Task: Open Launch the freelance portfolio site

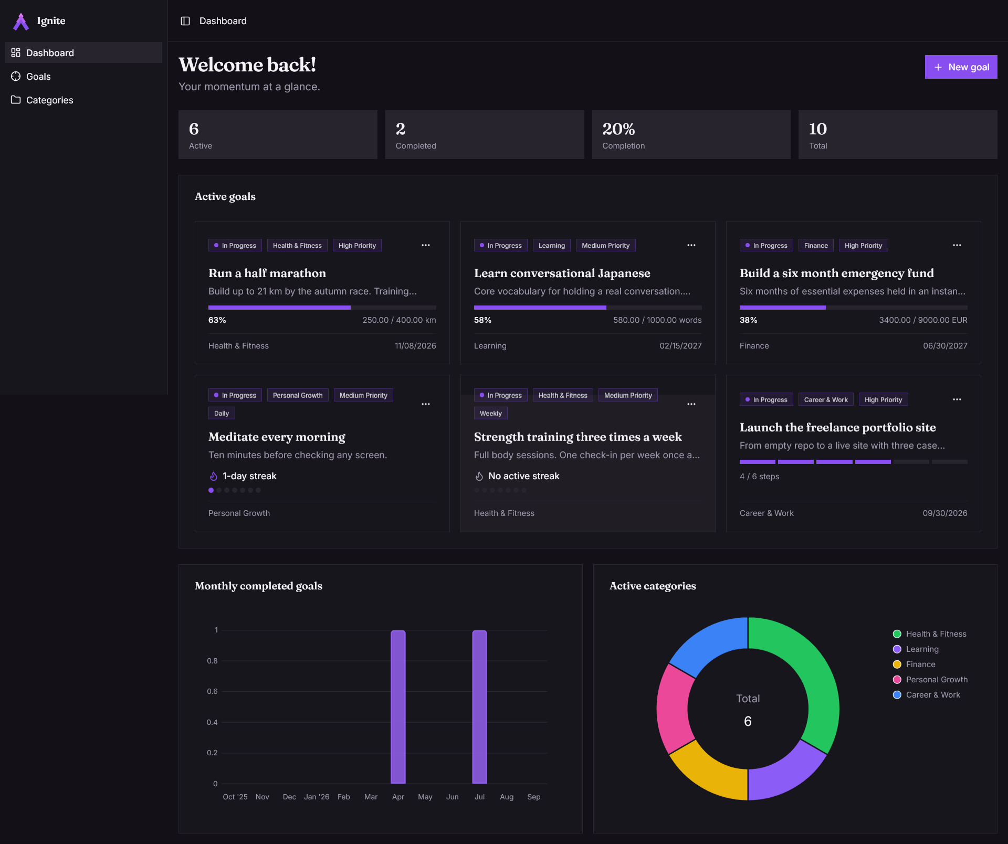Action: (x=837, y=427)
